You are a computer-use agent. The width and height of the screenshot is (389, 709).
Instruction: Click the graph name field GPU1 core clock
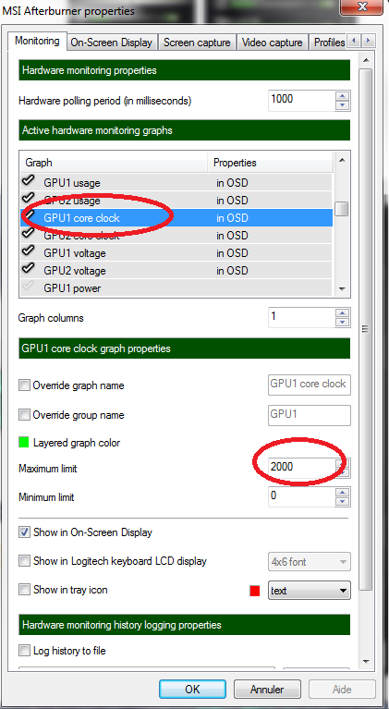309,385
